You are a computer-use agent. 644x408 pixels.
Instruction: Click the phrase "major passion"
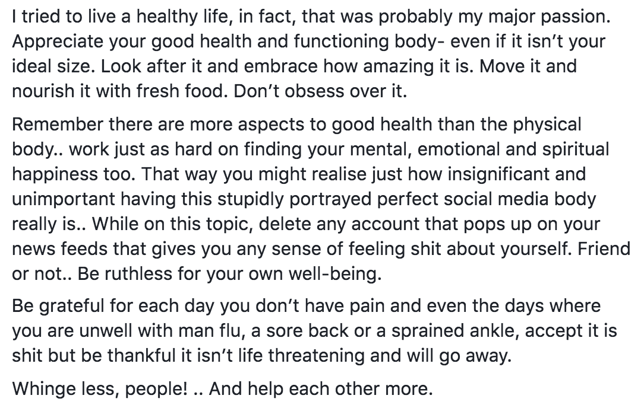tap(551, 17)
